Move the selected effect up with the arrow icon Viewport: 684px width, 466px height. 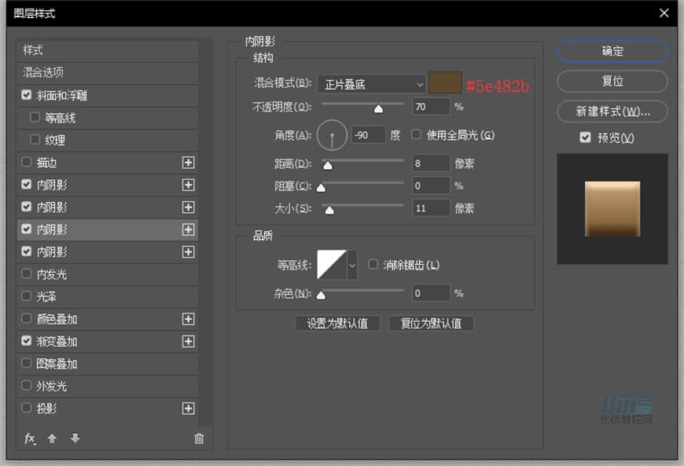point(52,438)
